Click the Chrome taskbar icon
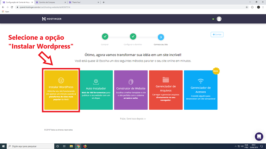 pyautogui.click(x=78, y=146)
